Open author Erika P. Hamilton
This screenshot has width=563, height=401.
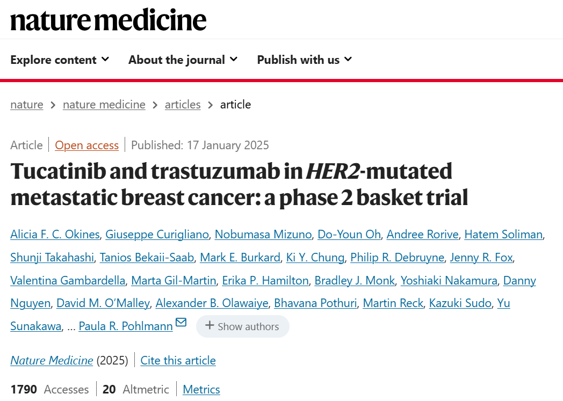(x=265, y=280)
